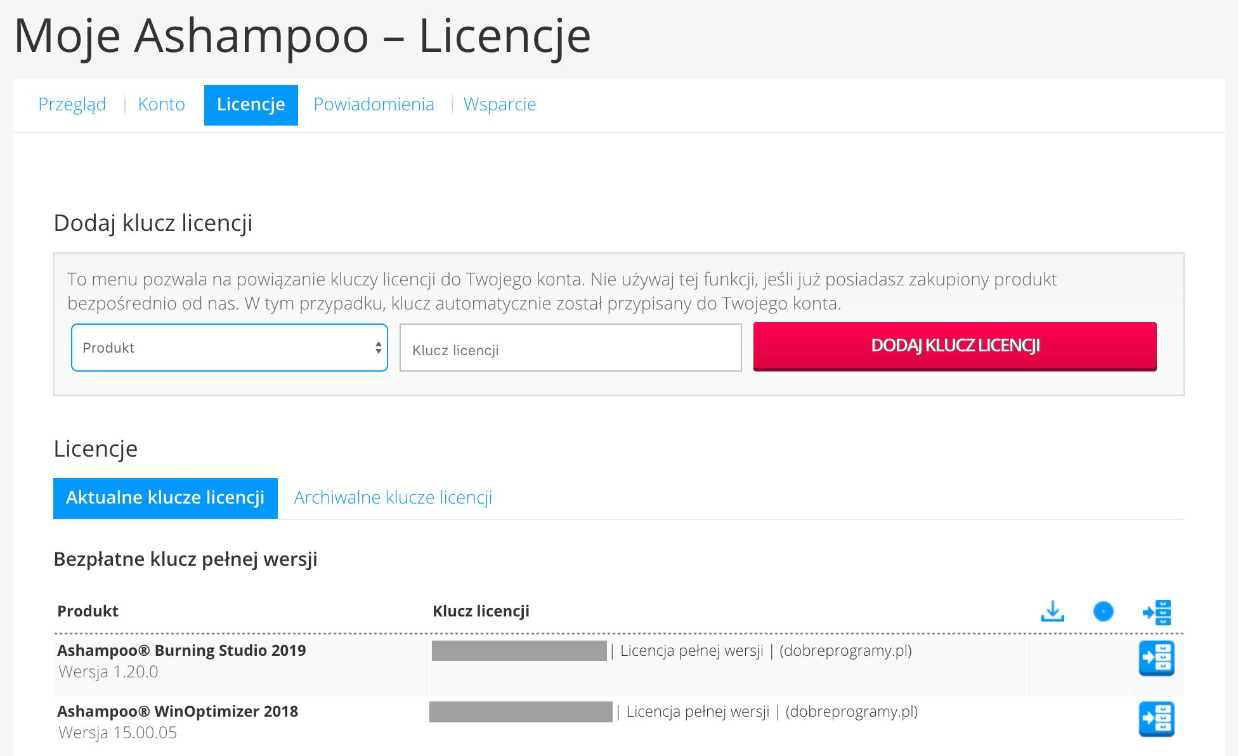Archive the WinOptimizer 2018 license key
Viewport: 1238px width, 756px height.
(x=1156, y=719)
